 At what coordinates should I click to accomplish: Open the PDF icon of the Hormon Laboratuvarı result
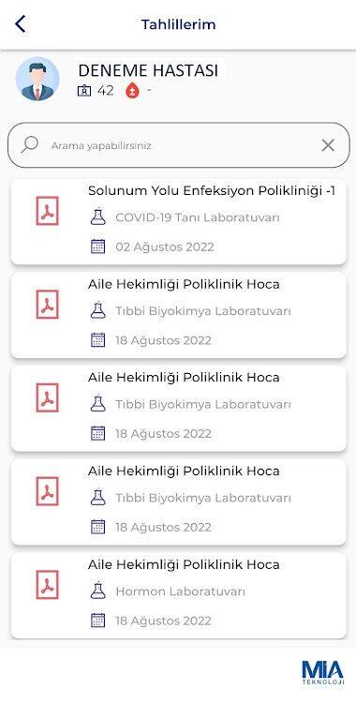[x=47, y=585]
